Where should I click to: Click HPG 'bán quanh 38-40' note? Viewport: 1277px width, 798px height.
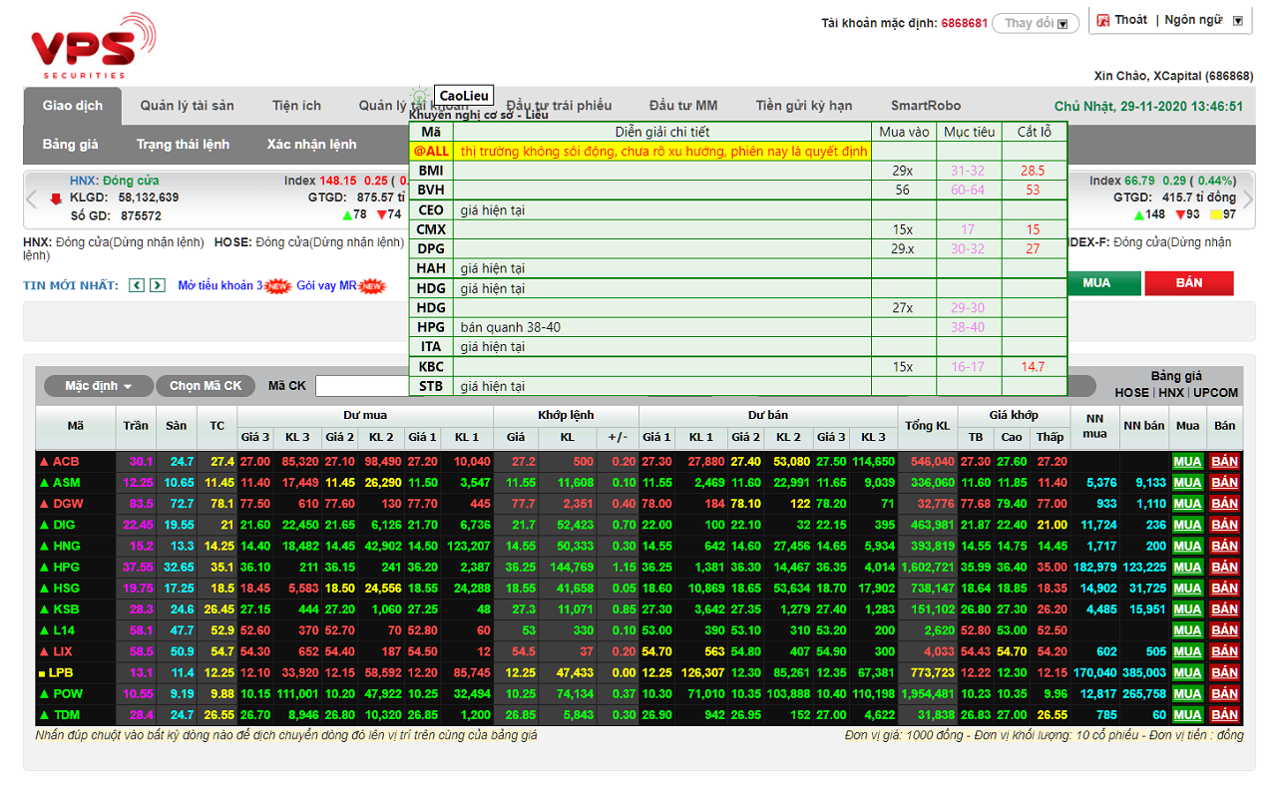(x=511, y=327)
